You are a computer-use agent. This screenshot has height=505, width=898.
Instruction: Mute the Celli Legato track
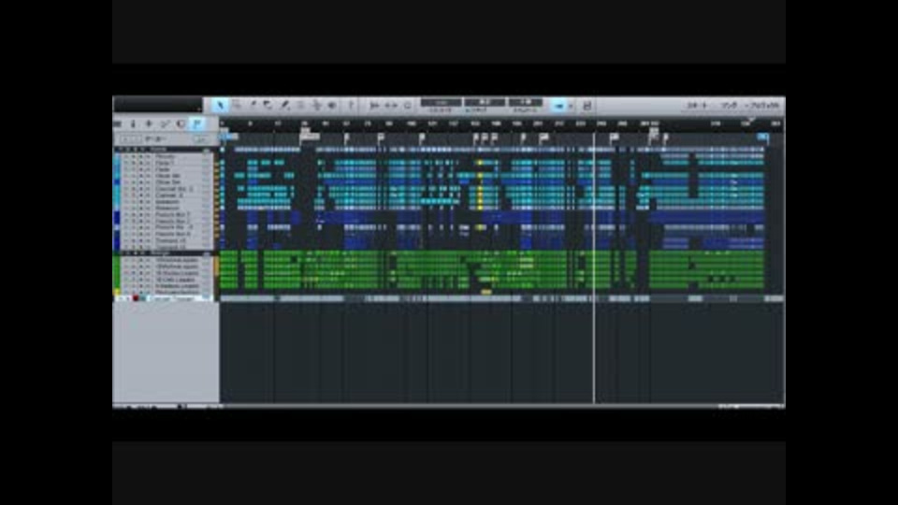[127, 280]
